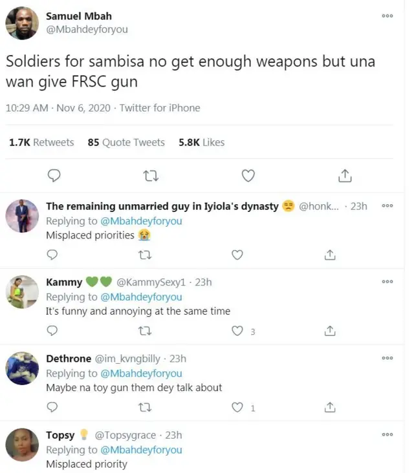Share the first Misplaced priorities reply
The image size is (414, 473).
[x=330, y=255]
